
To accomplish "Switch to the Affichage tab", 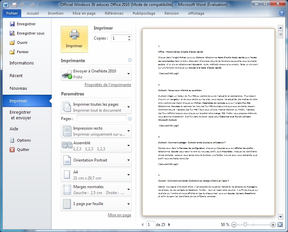I will (196, 13).
